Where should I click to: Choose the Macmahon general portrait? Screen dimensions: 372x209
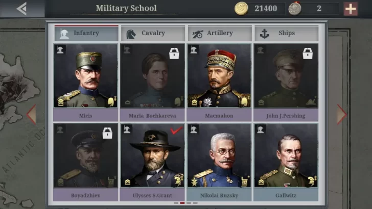pos(219,76)
